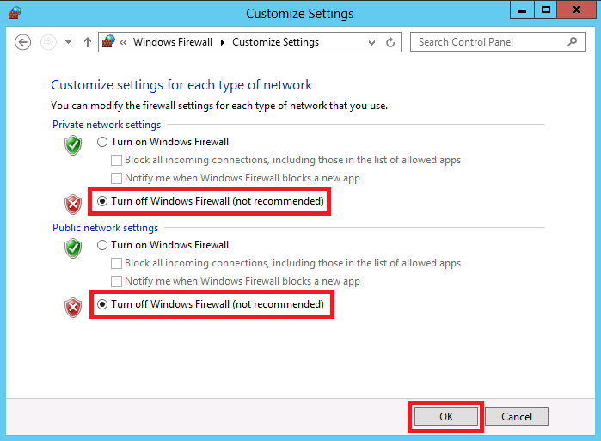Click the Refresh icon in address bar

tap(390, 42)
